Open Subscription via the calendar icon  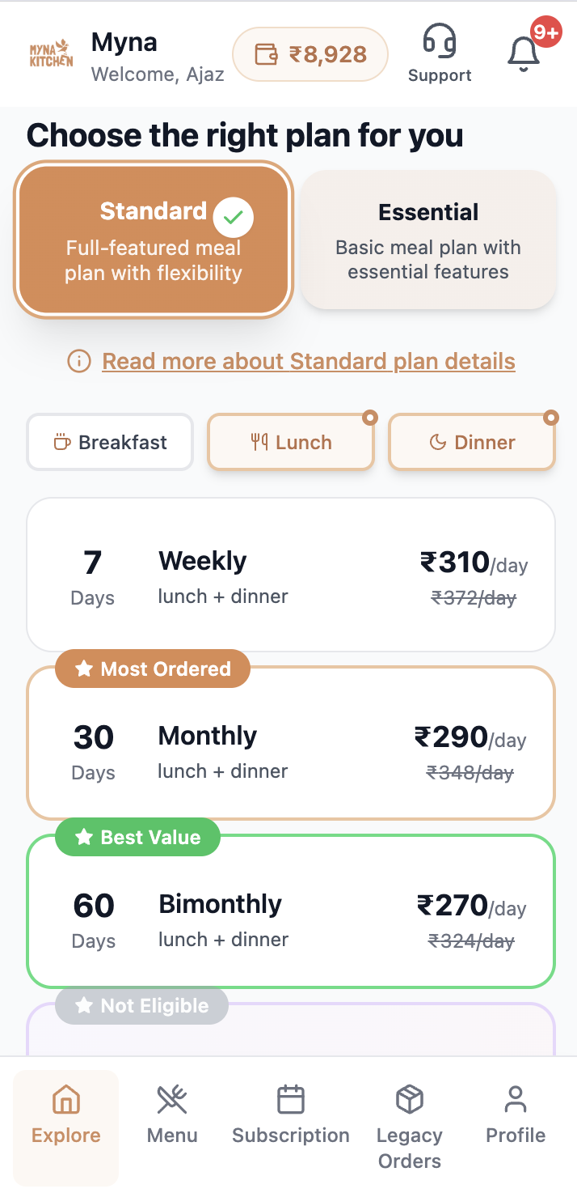click(x=290, y=1099)
